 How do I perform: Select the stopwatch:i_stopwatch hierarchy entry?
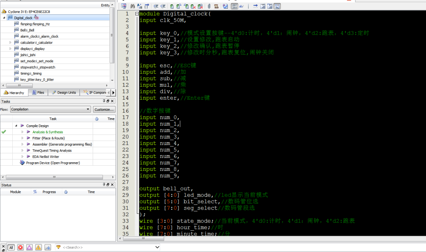click(37, 67)
